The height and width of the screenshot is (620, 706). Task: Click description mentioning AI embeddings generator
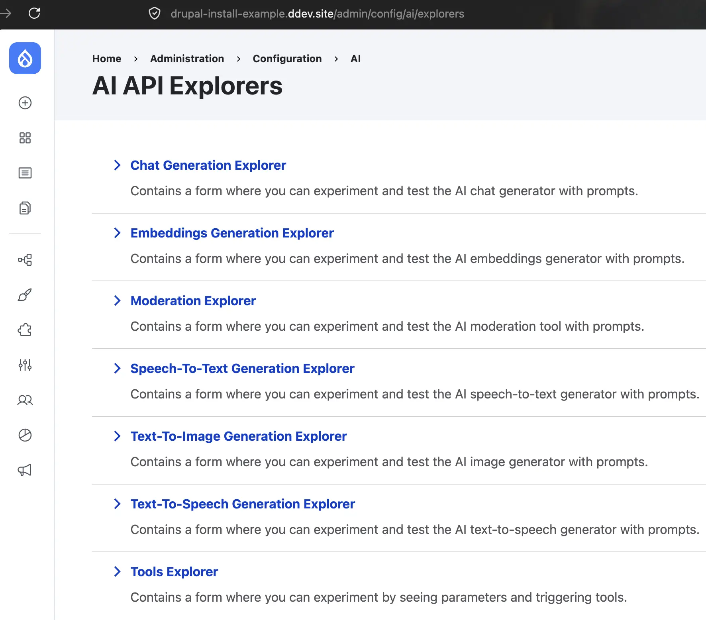click(407, 259)
